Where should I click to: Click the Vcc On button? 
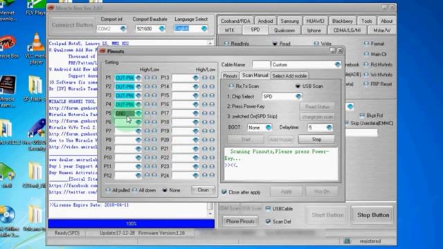322,192
